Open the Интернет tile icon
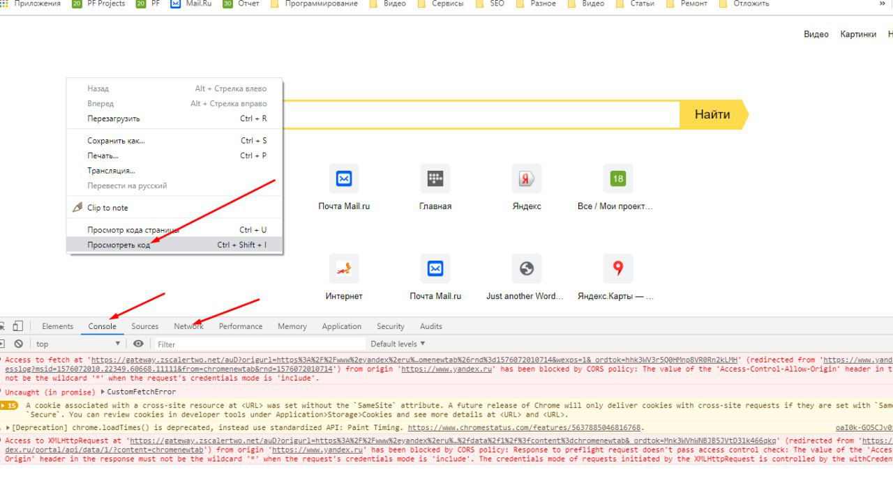 click(x=344, y=268)
